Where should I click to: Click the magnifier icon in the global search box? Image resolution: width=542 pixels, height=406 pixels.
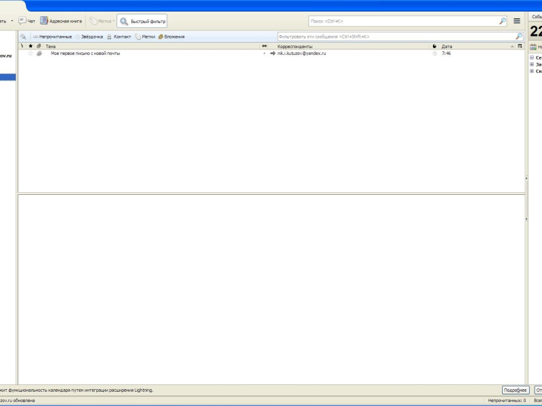pos(503,21)
